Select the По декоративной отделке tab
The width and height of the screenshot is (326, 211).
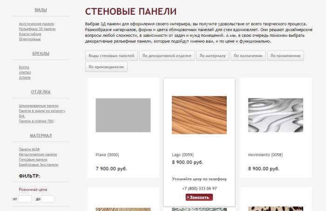pyautogui.click(x=167, y=56)
